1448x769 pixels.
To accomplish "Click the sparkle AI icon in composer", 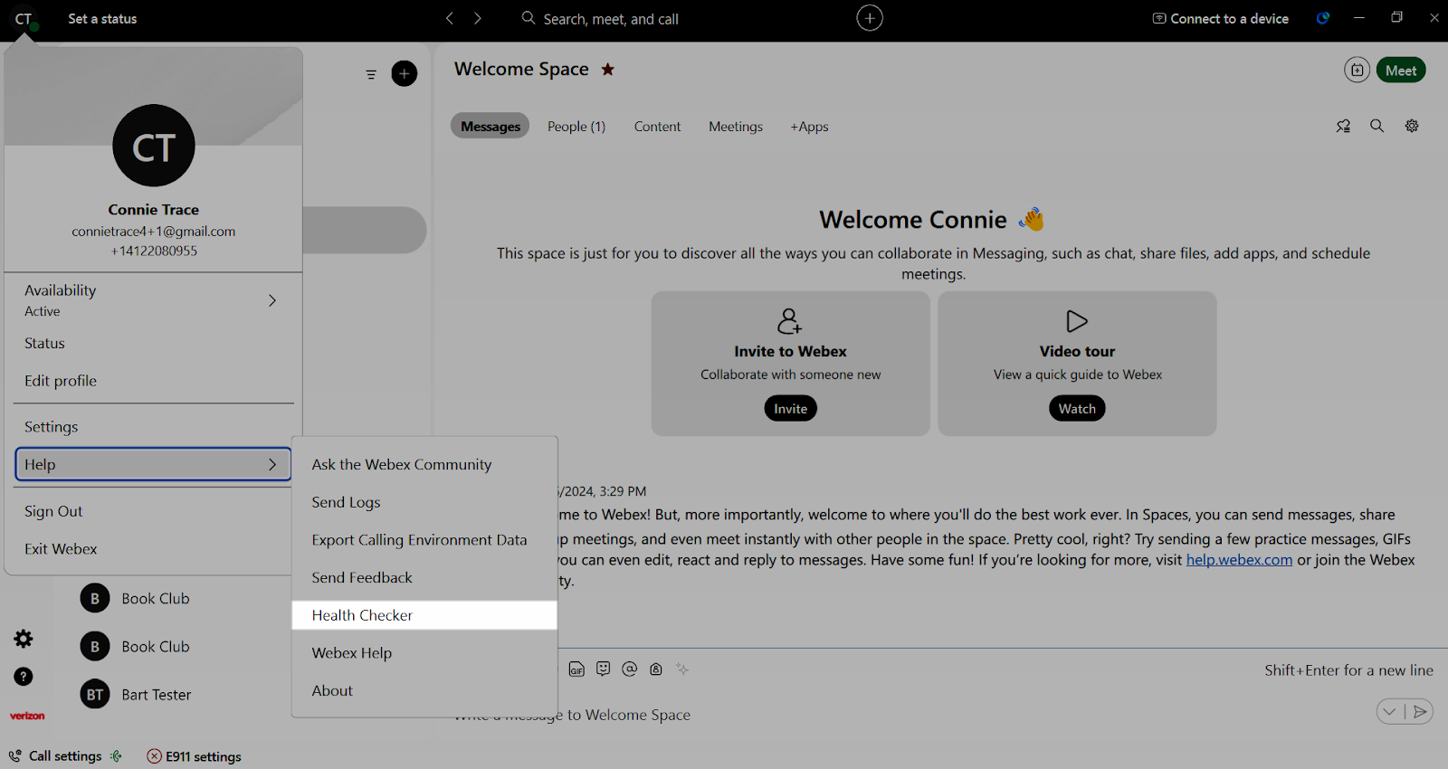I will pyautogui.click(x=682, y=669).
